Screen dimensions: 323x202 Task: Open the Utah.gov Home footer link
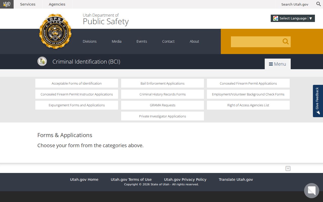tap(84, 180)
